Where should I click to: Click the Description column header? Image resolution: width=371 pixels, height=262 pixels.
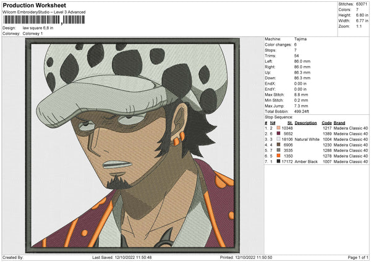point(305,123)
